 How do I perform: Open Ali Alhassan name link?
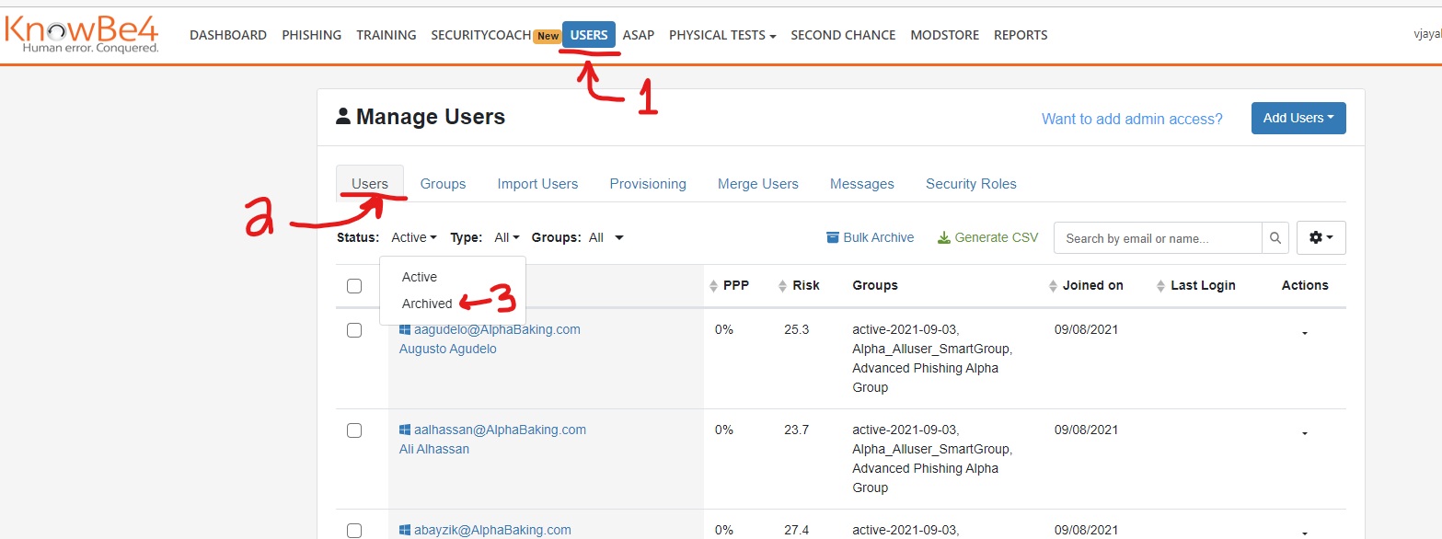coord(434,449)
